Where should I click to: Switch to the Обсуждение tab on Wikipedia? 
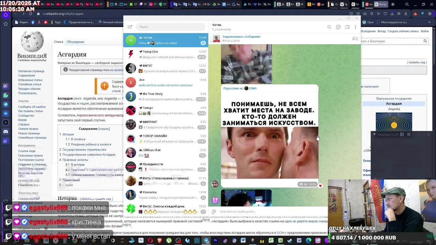point(75,42)
